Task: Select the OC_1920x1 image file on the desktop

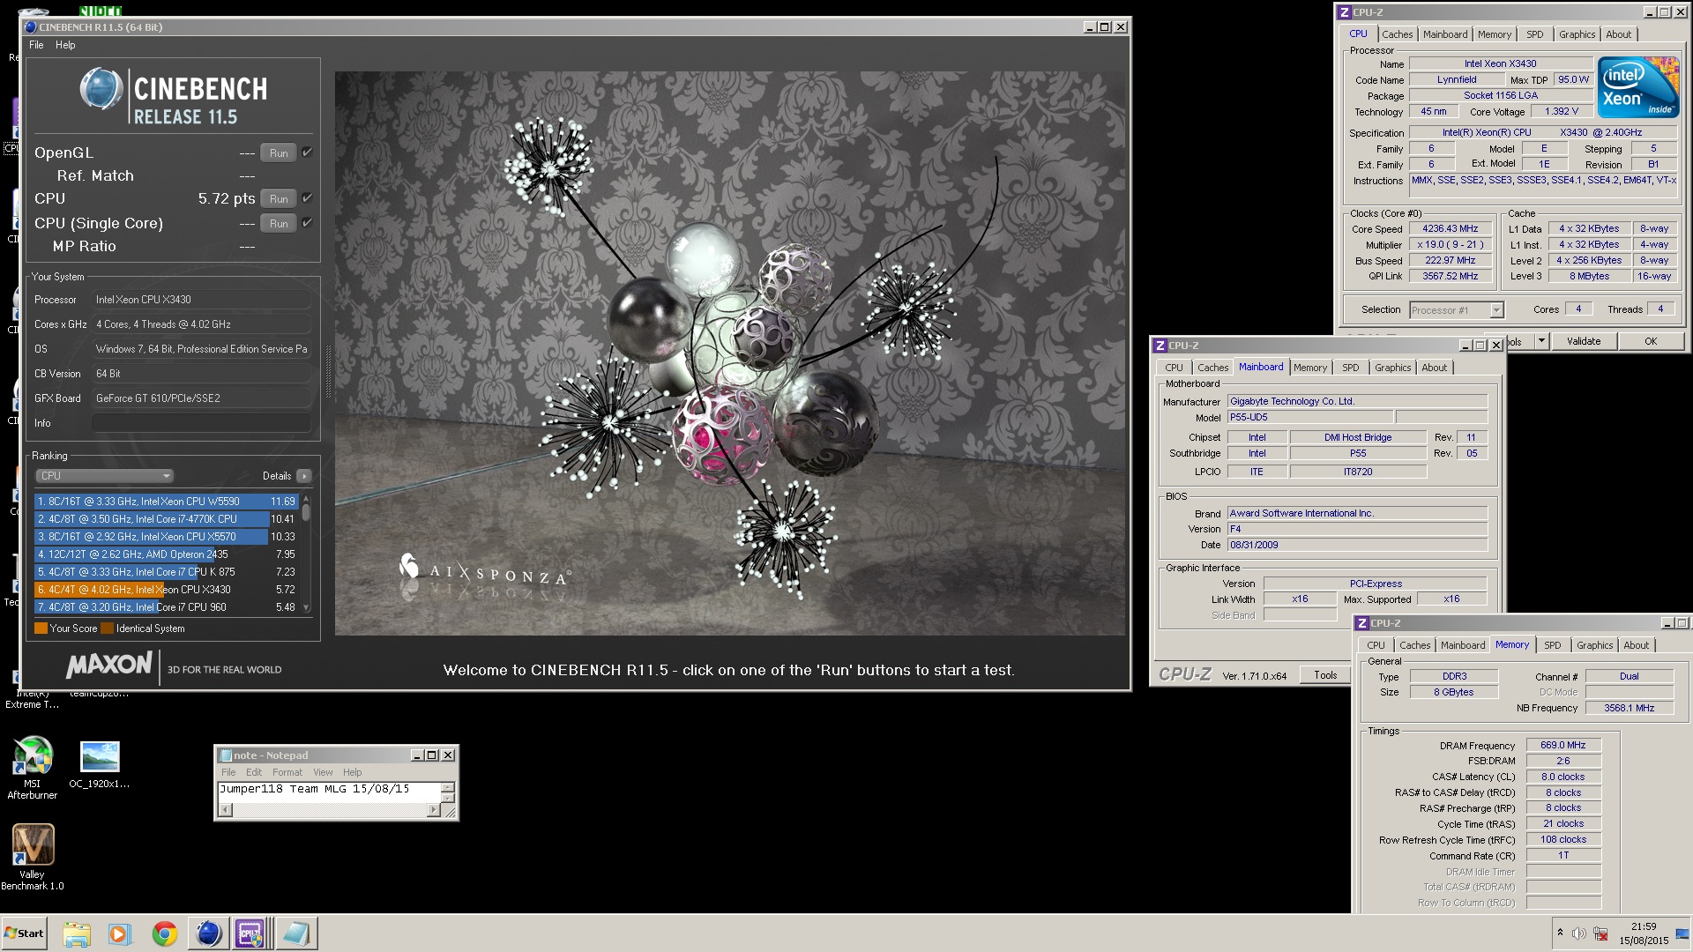Action: click(x=100, y=764)
